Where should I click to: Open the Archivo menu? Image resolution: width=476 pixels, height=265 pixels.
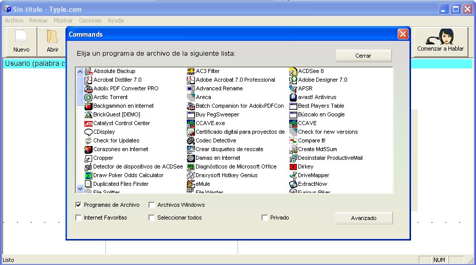click(14, 20)
